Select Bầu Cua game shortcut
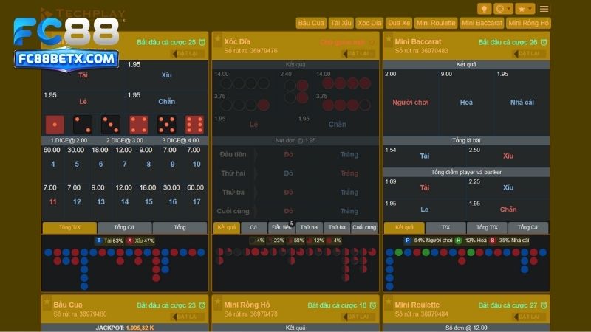Screen dimensions: 591x332 tap(311, 23)
